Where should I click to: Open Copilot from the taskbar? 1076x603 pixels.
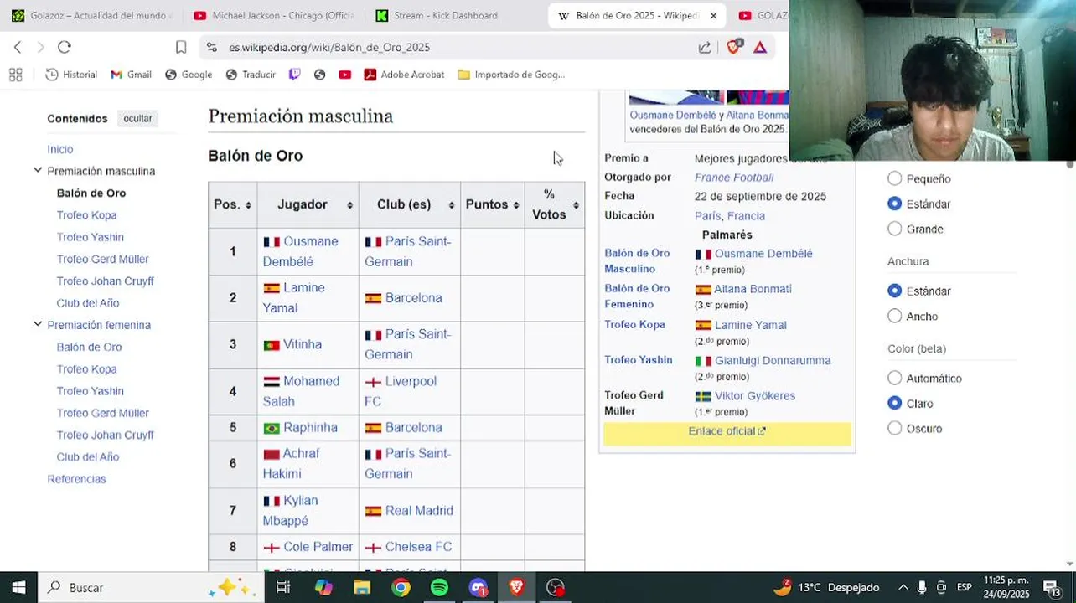[x=323, y=587]
